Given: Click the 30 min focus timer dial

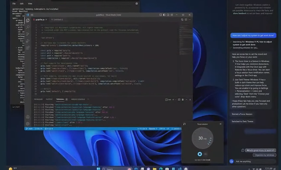Looking at the screenshot, I should 202,138.
